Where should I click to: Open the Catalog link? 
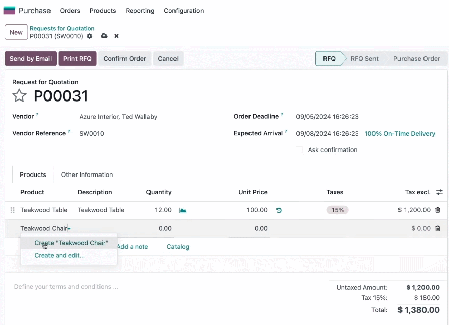(178, 247)
